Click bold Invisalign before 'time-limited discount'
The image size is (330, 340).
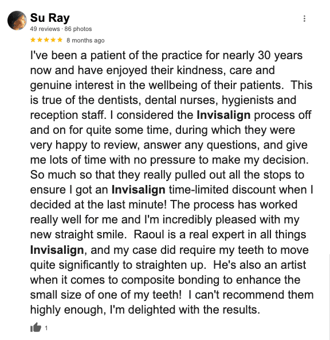coord(139,190)
